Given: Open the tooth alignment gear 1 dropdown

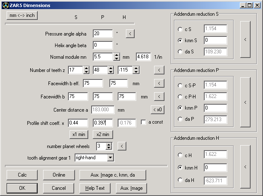Looking at the screenshot, I should coord(110,158).
